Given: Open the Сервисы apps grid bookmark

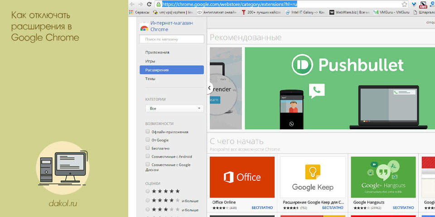Looking at the screenshot, I should [x=139, y=12].
